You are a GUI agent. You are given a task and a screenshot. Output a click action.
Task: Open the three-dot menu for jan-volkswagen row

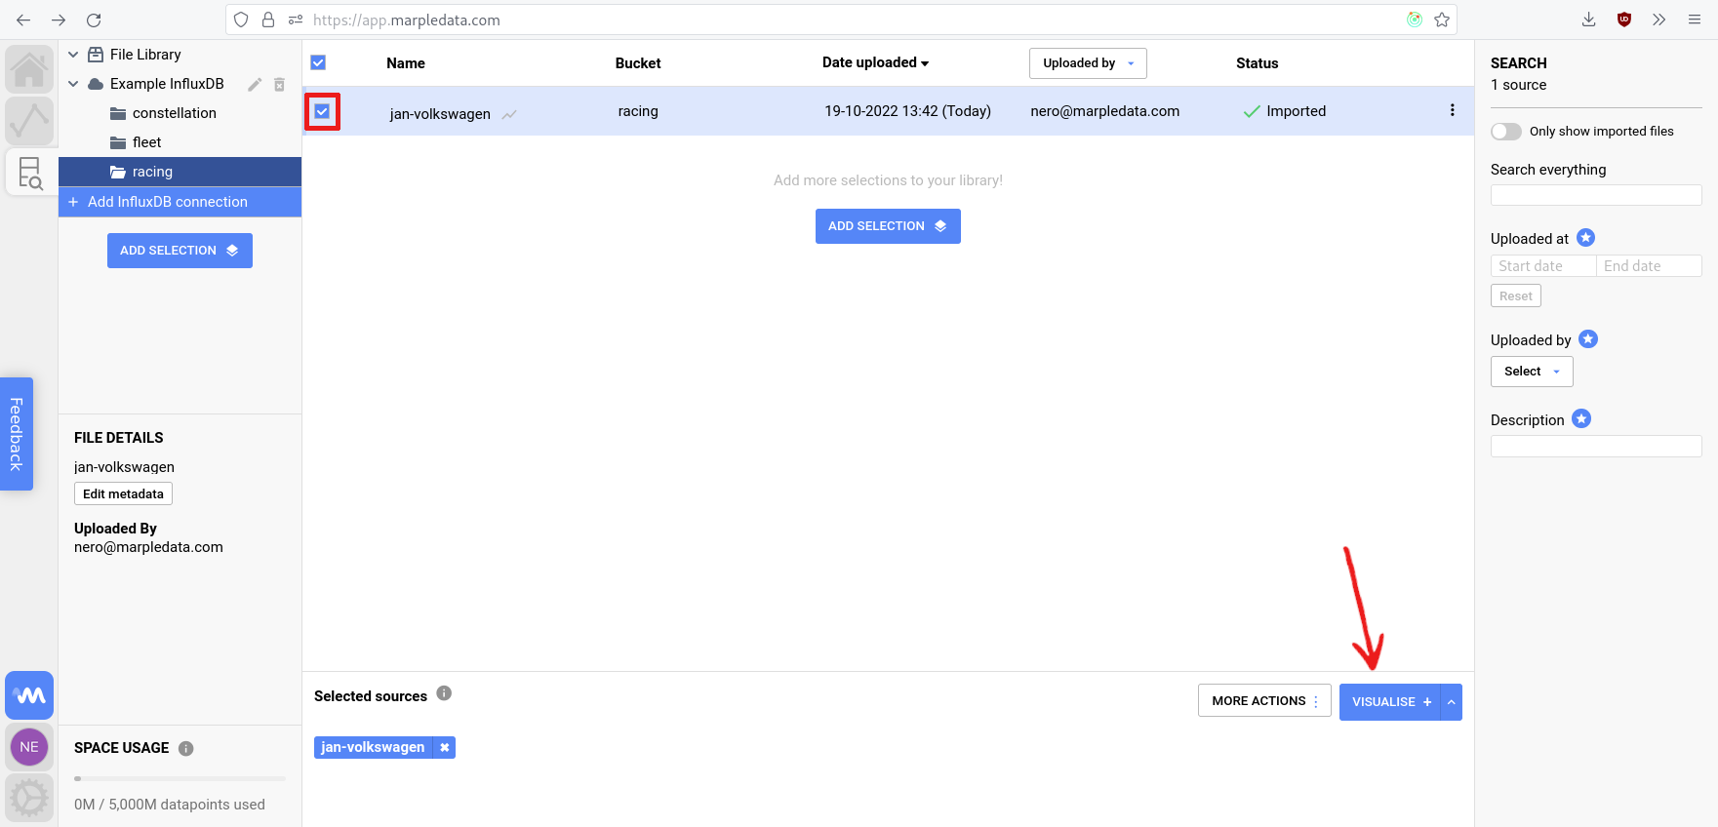click(x=1452, y=110)
